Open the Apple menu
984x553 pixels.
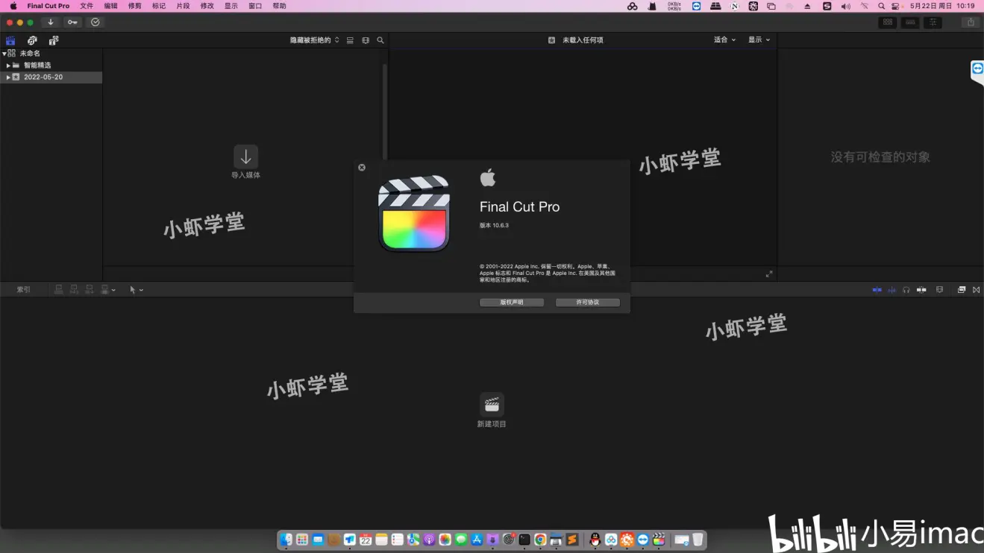pos(13,6)
